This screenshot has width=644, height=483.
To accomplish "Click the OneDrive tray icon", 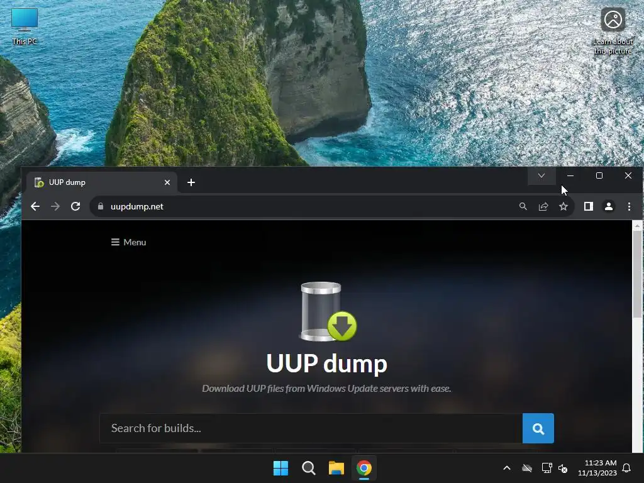I will point(527,468).
